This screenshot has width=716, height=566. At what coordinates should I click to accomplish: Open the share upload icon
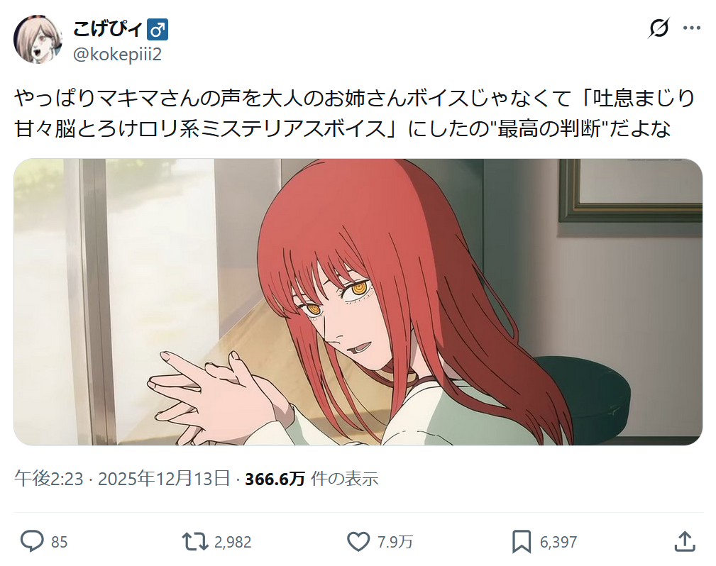tap(685, 541)
